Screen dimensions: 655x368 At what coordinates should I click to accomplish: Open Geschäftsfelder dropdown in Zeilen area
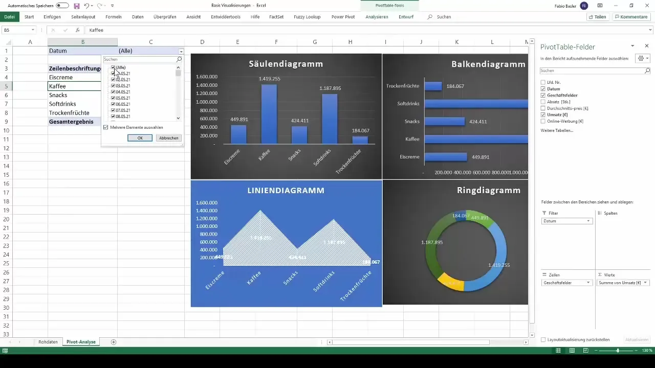[x=588, y=283]
